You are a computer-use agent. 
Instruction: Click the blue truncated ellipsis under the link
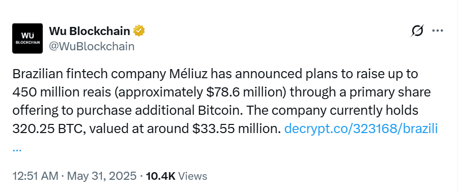coord(17,149)
